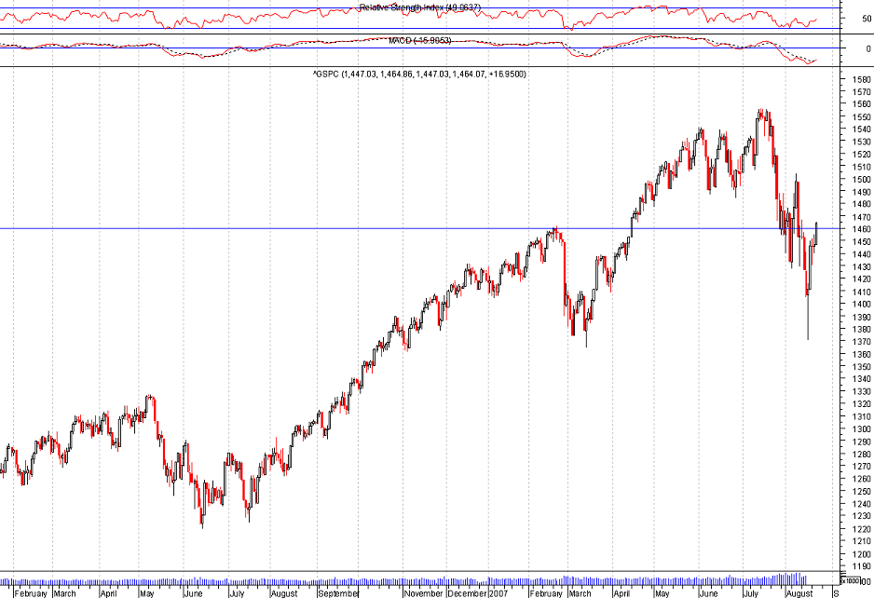Click the 1380 price axis label
The image size is (874, 598).
tap(862, 329)
